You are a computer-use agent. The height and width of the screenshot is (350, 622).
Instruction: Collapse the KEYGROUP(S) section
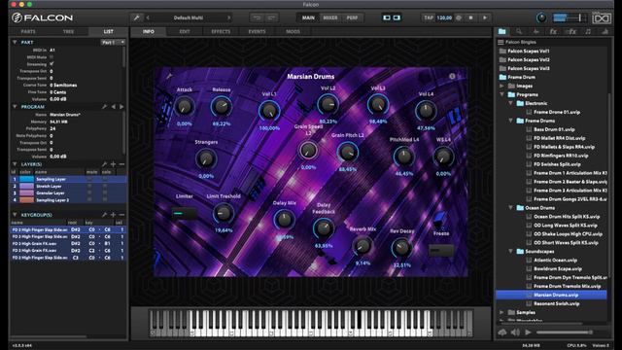click(x=15, y=215)
